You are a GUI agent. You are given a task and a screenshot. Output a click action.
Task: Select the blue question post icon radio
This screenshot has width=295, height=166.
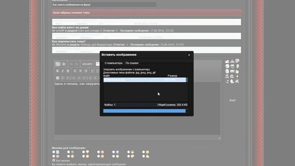113,152
